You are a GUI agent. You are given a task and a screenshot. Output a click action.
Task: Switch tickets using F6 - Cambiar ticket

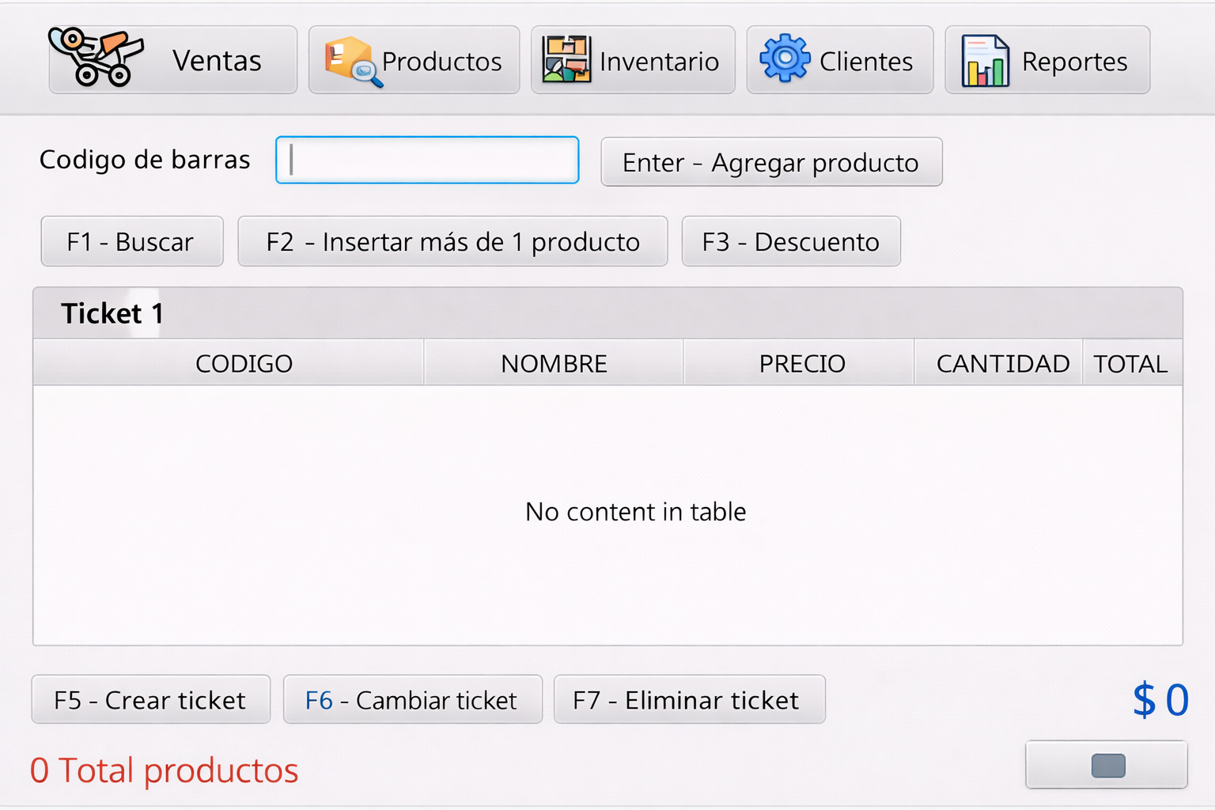click(x=412, y=699)
